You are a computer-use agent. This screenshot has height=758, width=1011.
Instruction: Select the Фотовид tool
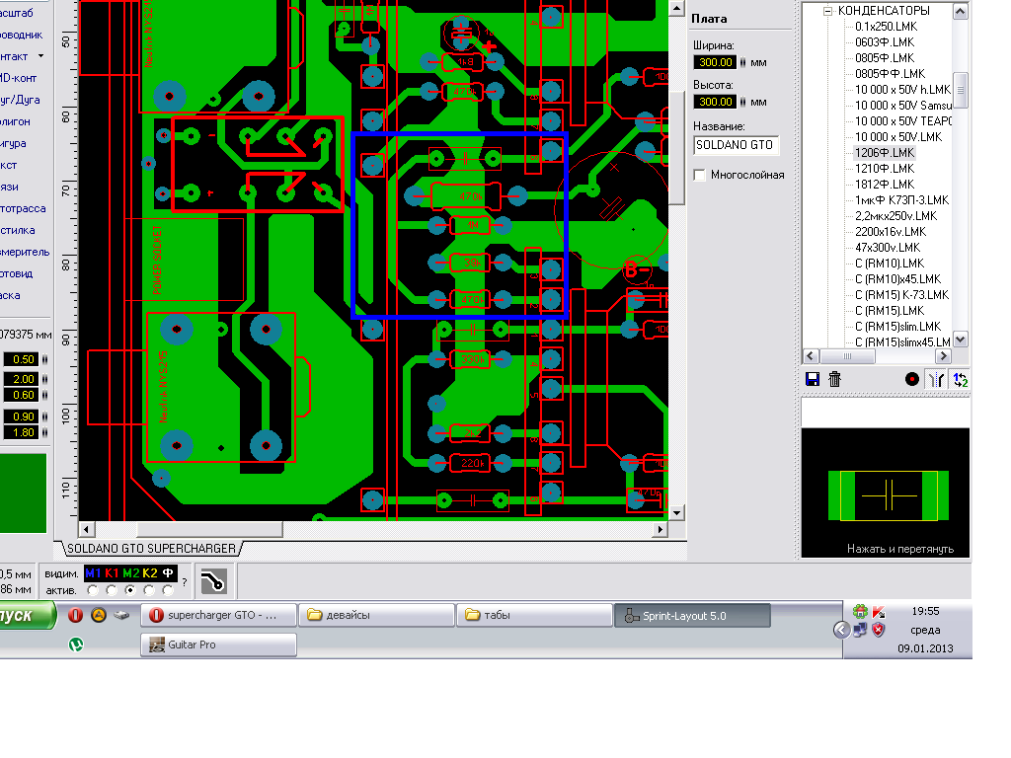click(16, 273)
